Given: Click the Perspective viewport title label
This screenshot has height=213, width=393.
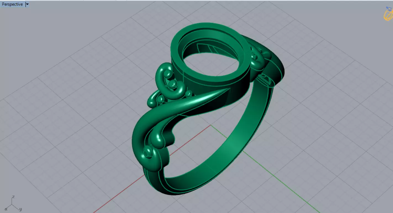Looking at the screenshot, I should (x=12, y=4).
